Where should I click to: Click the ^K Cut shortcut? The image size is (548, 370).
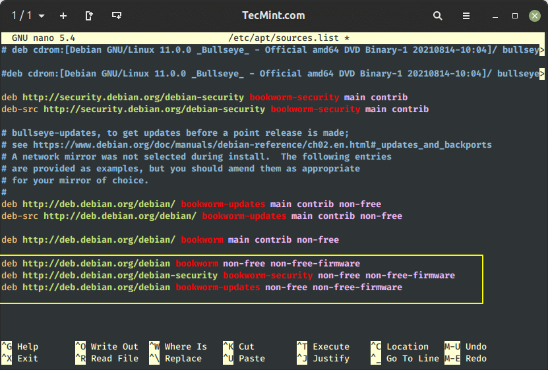239,347
